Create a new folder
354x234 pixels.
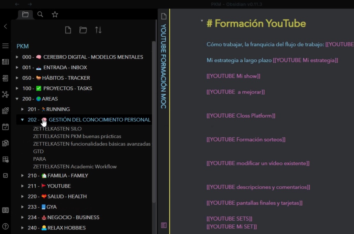tap(83, 30)
